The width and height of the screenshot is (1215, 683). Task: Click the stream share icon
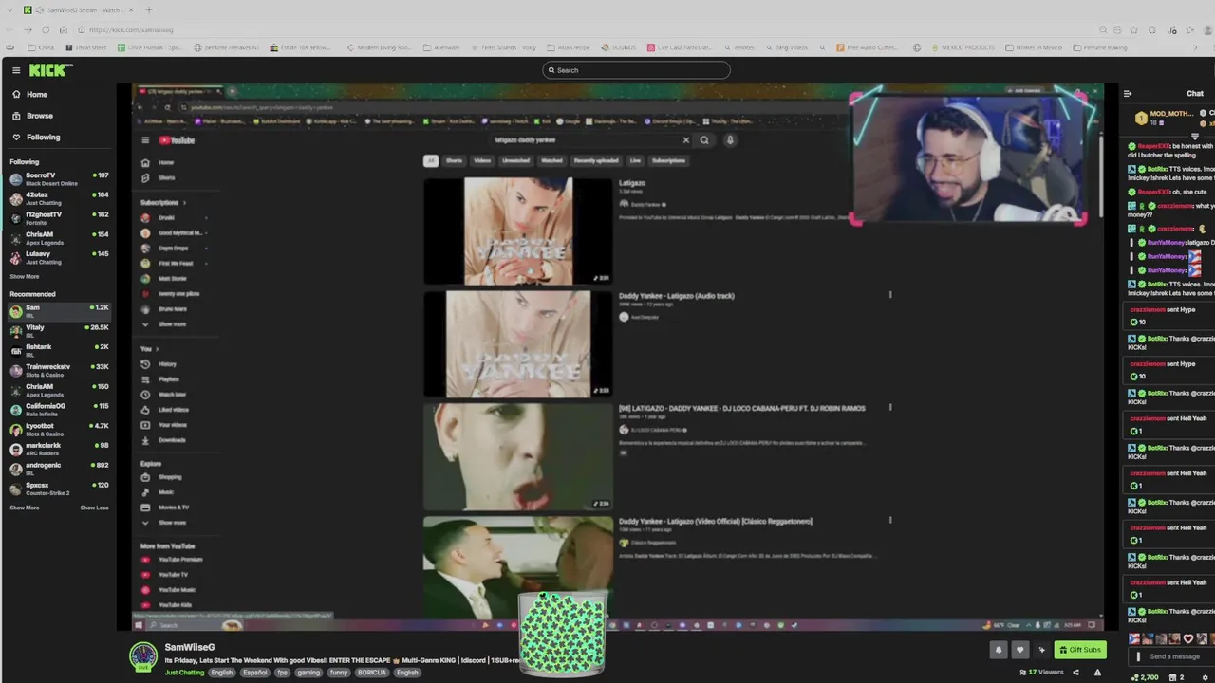[1075, 673]
